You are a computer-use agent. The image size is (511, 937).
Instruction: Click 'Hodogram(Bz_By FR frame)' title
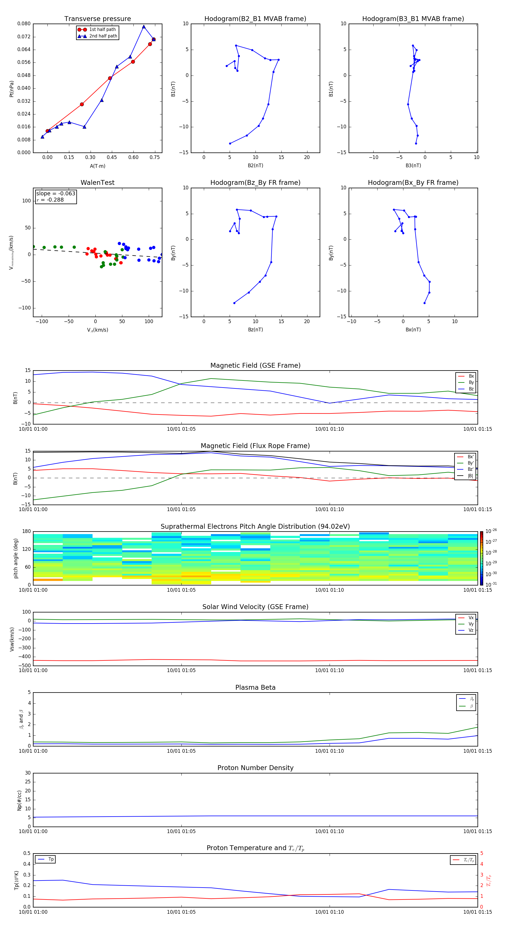[x=255, y=183]
